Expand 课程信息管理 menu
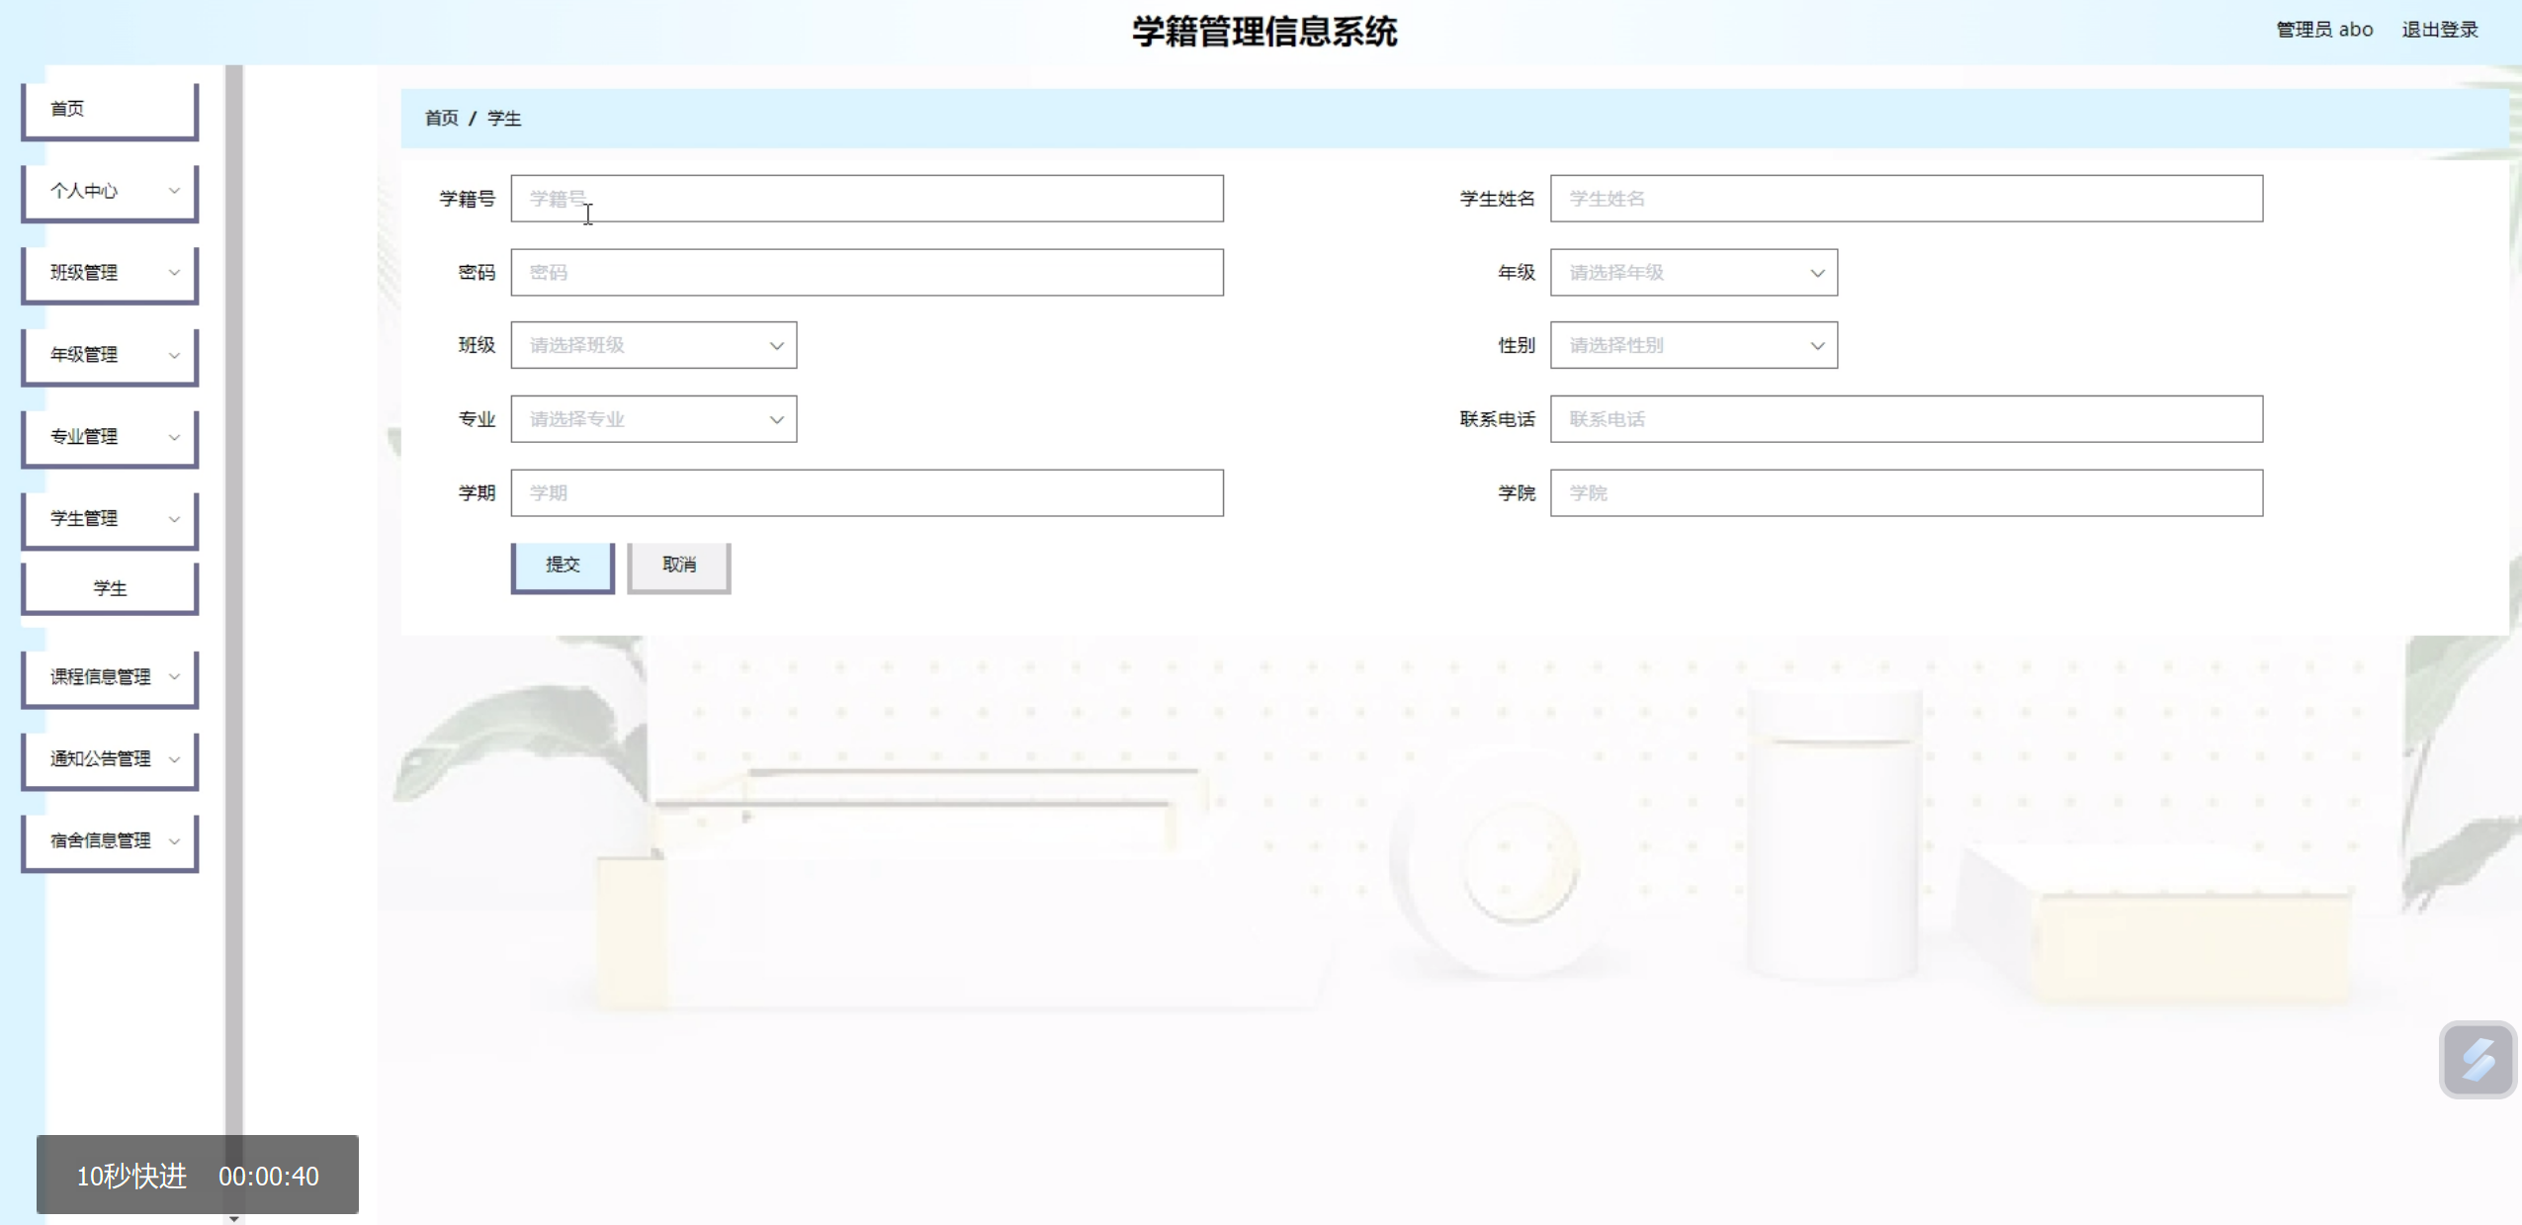 pos(110,677)
